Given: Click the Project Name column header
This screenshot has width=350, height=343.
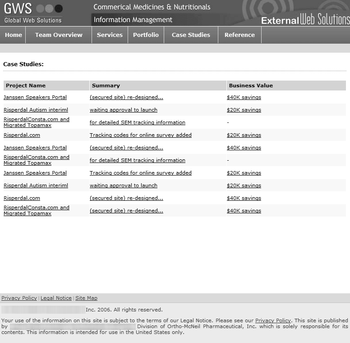Looking at the screenshot, I should [x=26, y=86].
